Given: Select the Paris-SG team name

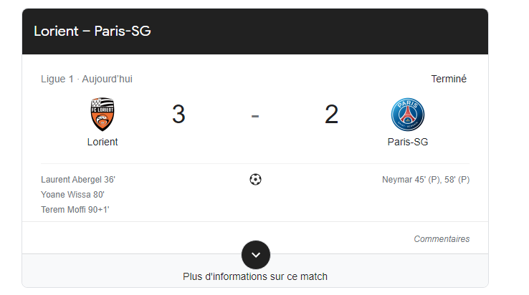Looking at the screenshot, I should coord(407,142).
